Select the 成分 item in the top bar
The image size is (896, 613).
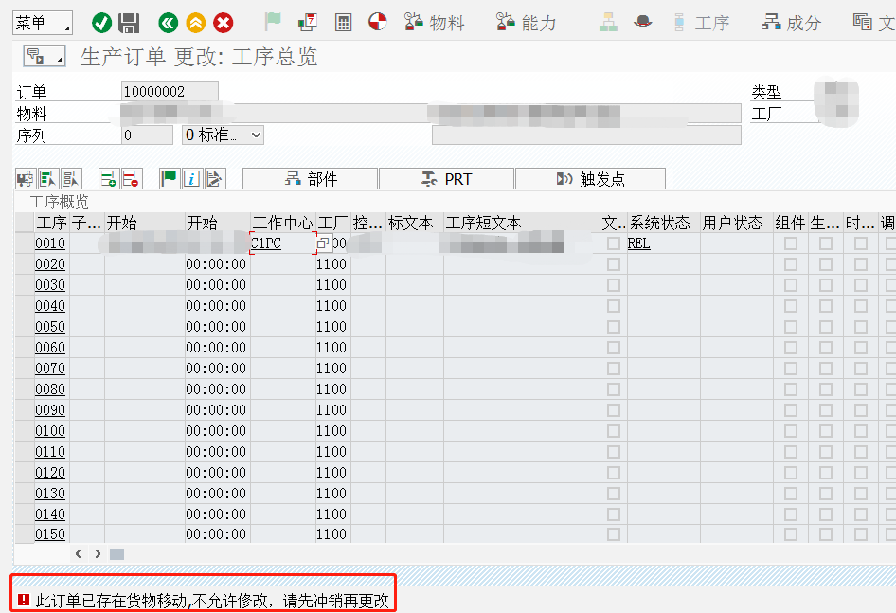click(794, 22)
